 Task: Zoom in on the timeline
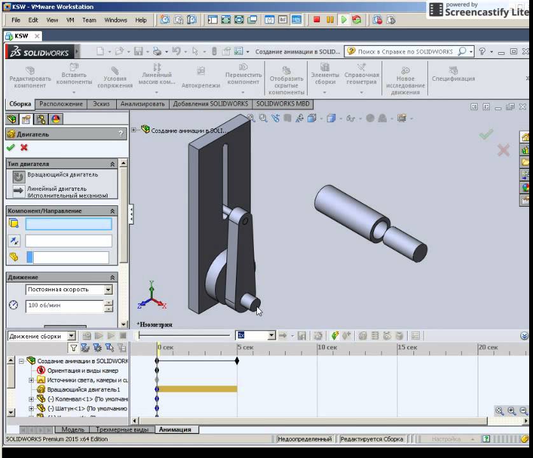pos(511,411)
